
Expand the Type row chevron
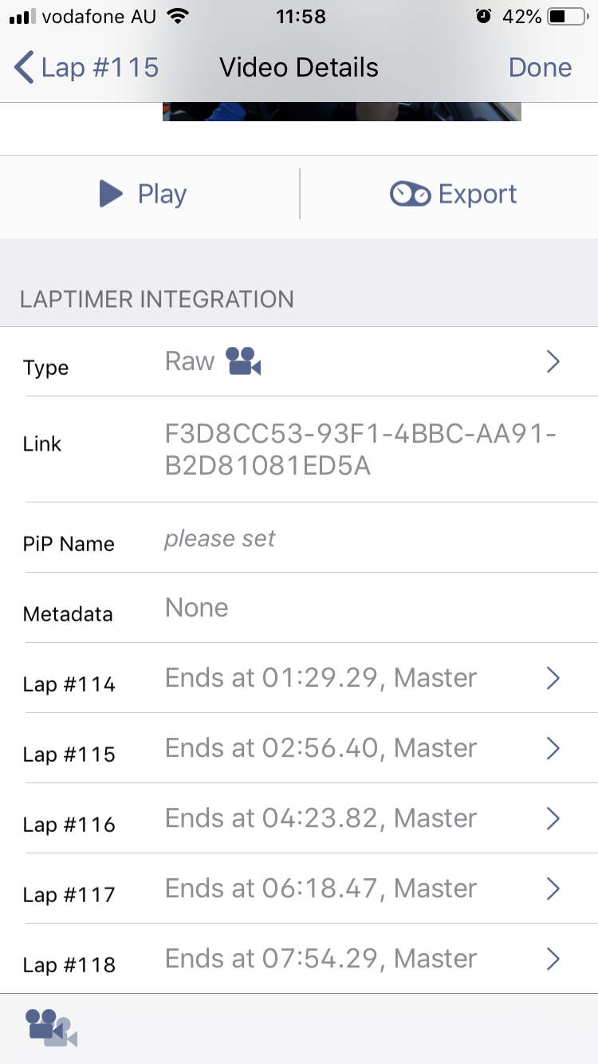[553, 362]
